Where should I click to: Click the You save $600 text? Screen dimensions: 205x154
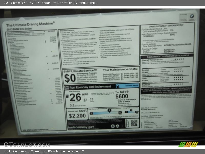coord(122,94)
